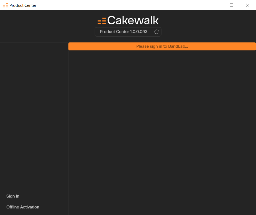256x215 pixels.
Task: Maximize the Product Center window
Action: (x=231, y=5)
